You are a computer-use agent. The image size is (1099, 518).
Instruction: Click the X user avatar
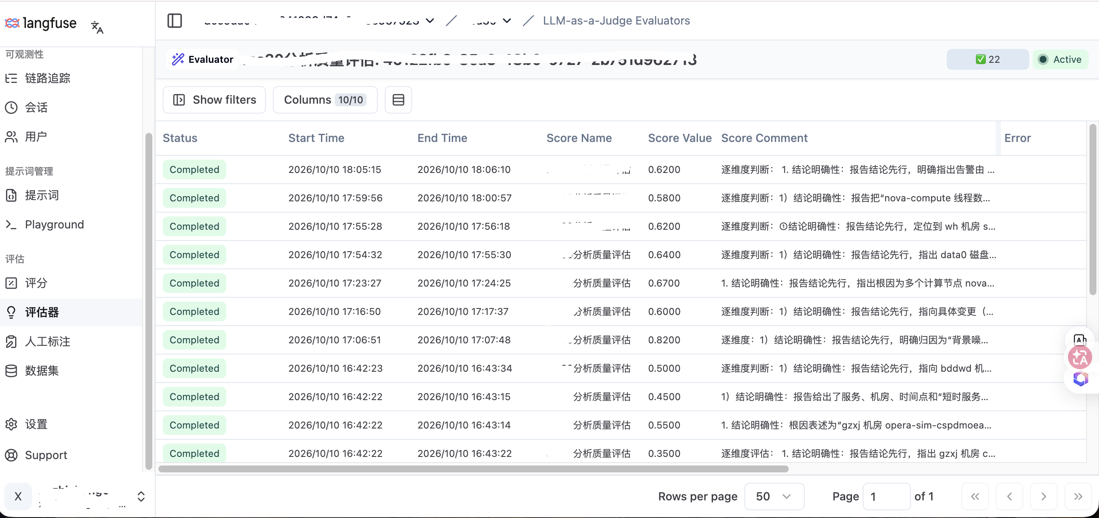(x=18, y=496)
